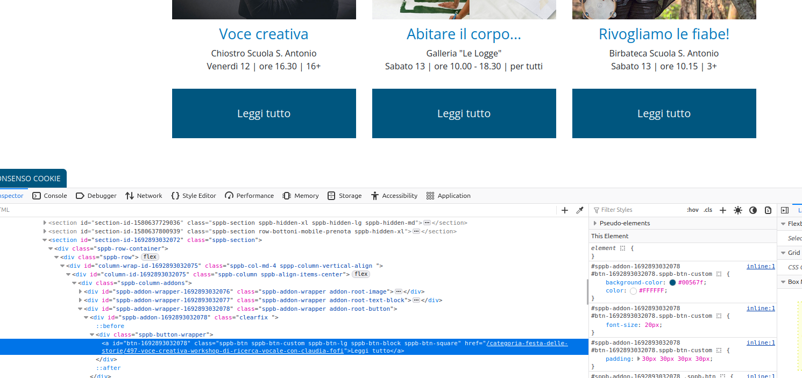Switch to the Network tab

(x=144, y=196)
